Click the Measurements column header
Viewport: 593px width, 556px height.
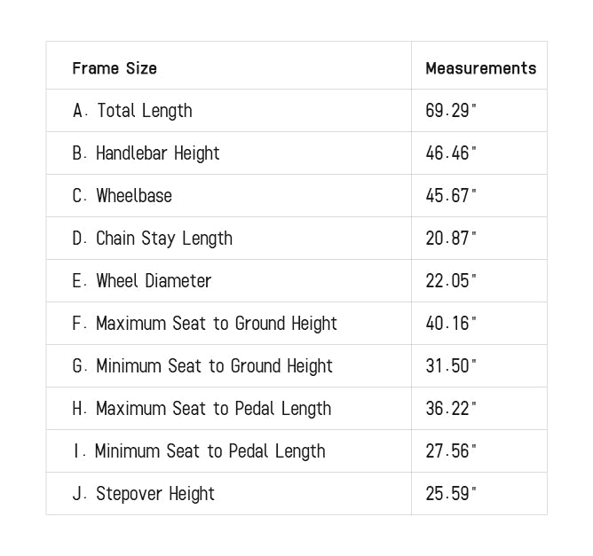(480, 68)
